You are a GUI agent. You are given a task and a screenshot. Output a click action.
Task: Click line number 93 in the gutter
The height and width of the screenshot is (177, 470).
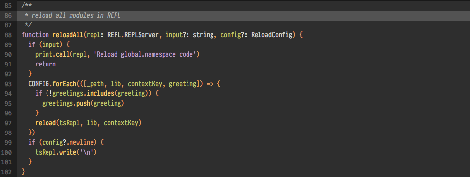[8, 84]
